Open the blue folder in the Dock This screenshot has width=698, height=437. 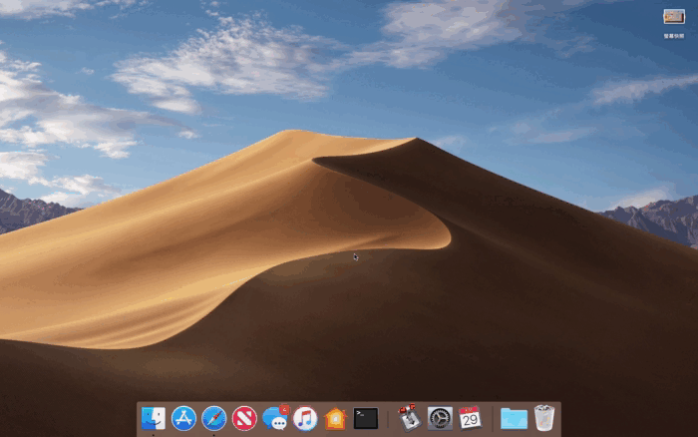tap(514, 419)
